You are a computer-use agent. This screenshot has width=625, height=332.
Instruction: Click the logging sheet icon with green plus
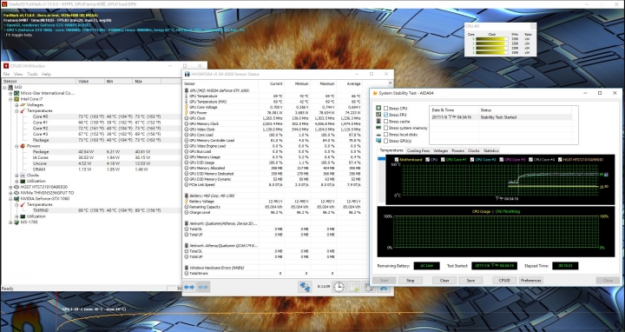click(x=353, y=287)
